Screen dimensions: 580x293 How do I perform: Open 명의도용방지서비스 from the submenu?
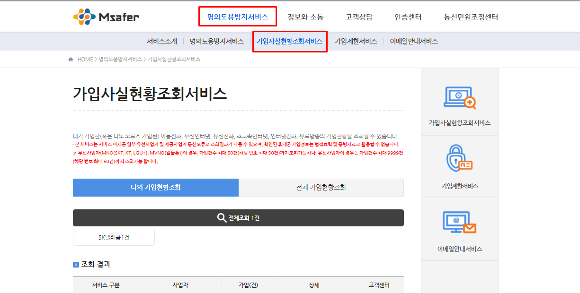tap(216, 42)
